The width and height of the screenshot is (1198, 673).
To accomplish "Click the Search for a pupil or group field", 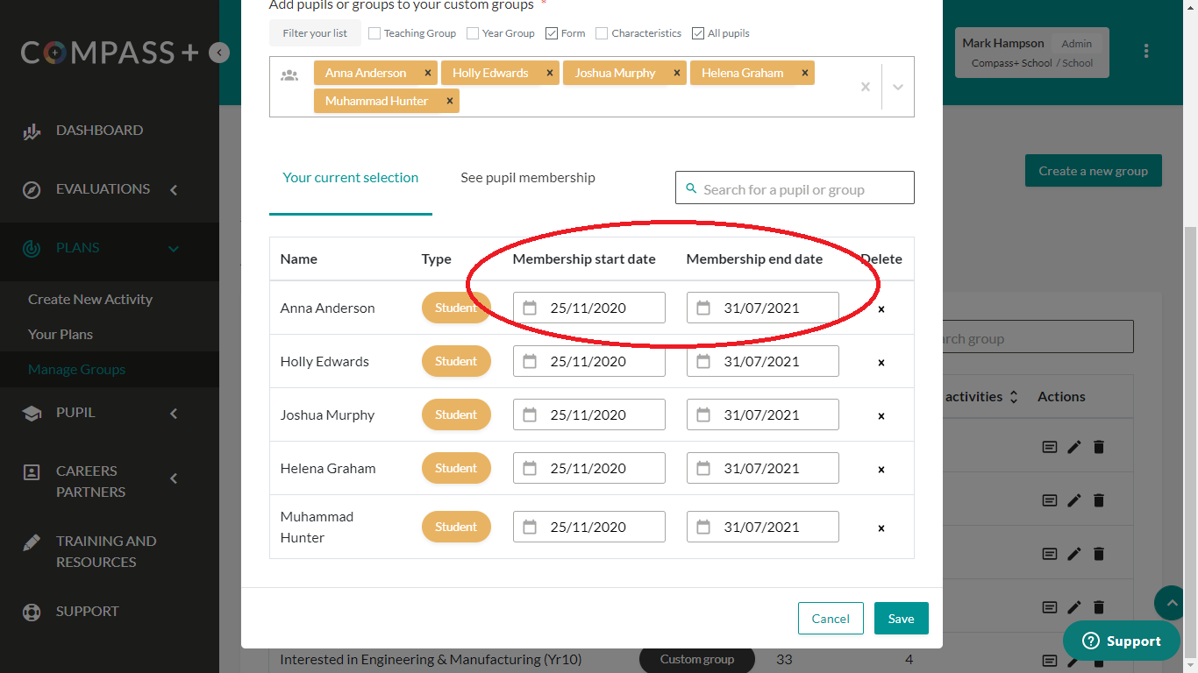I will pos(795,189).
